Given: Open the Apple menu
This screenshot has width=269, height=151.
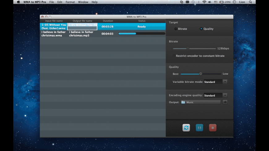Looking at the screenshot, I should coord(18,2).
